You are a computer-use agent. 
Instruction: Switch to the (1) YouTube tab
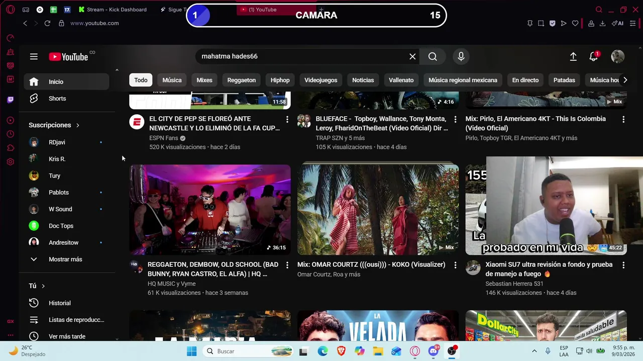276,10
